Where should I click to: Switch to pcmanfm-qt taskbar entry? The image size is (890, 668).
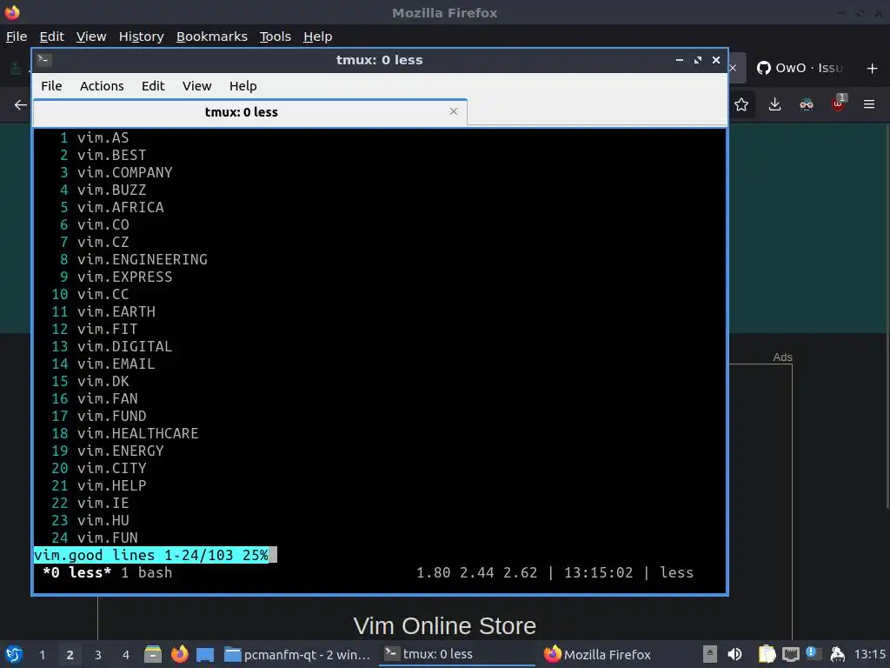click(x=297, y=654)
